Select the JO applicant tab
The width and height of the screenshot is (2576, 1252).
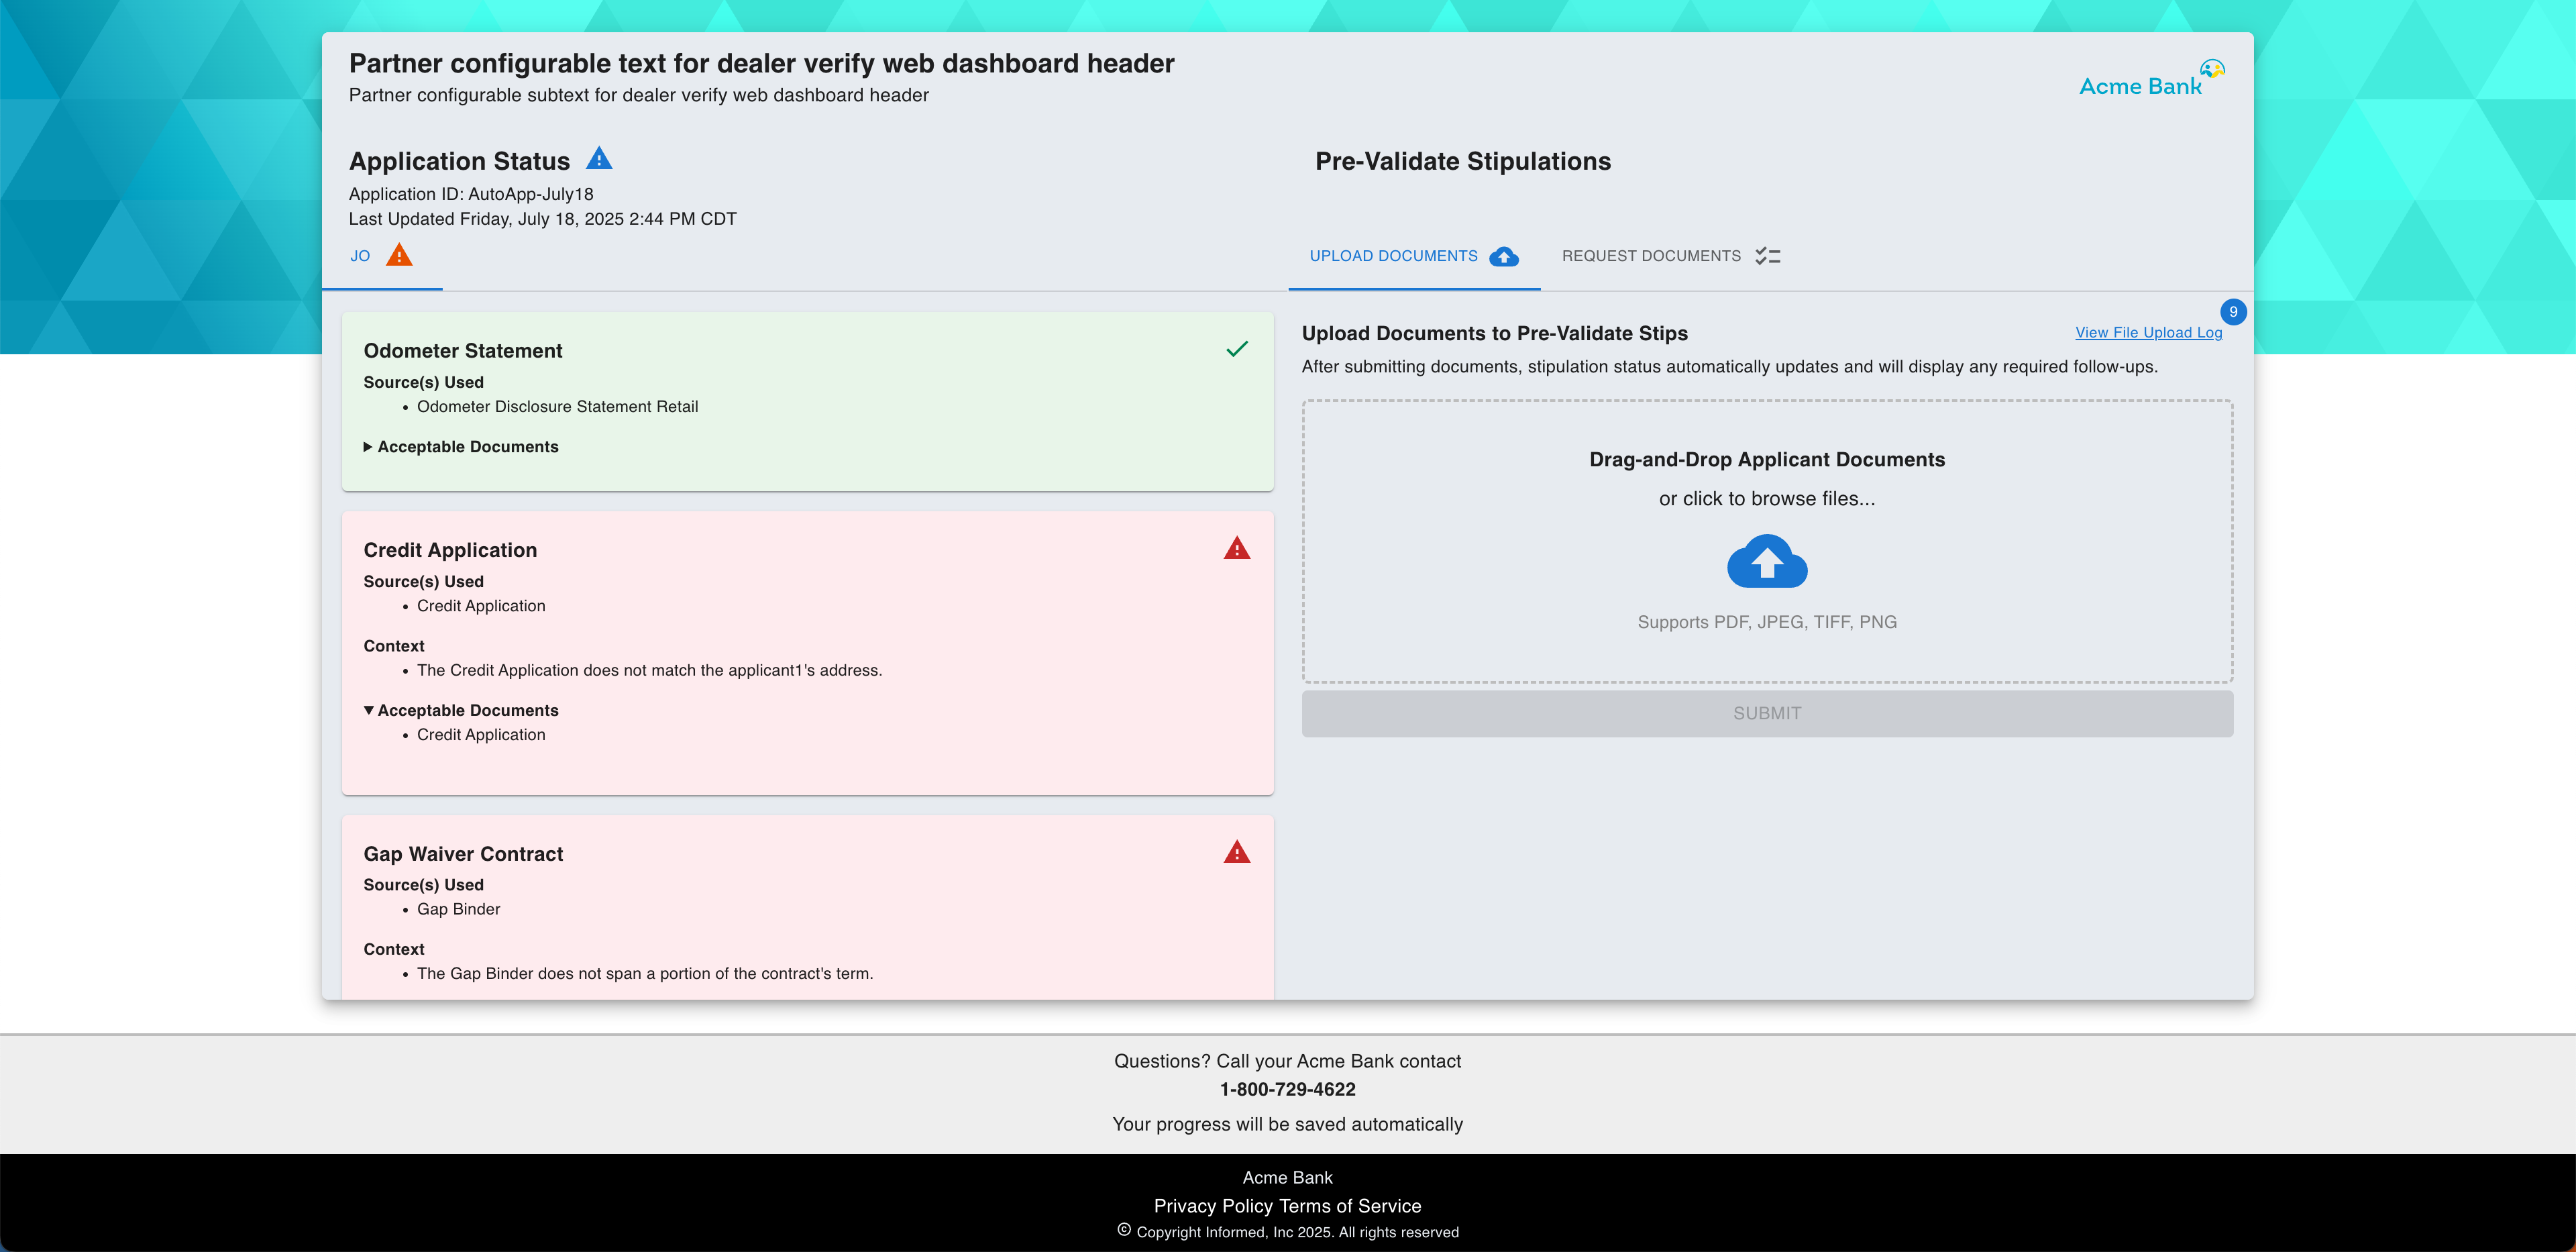(360, 256)
